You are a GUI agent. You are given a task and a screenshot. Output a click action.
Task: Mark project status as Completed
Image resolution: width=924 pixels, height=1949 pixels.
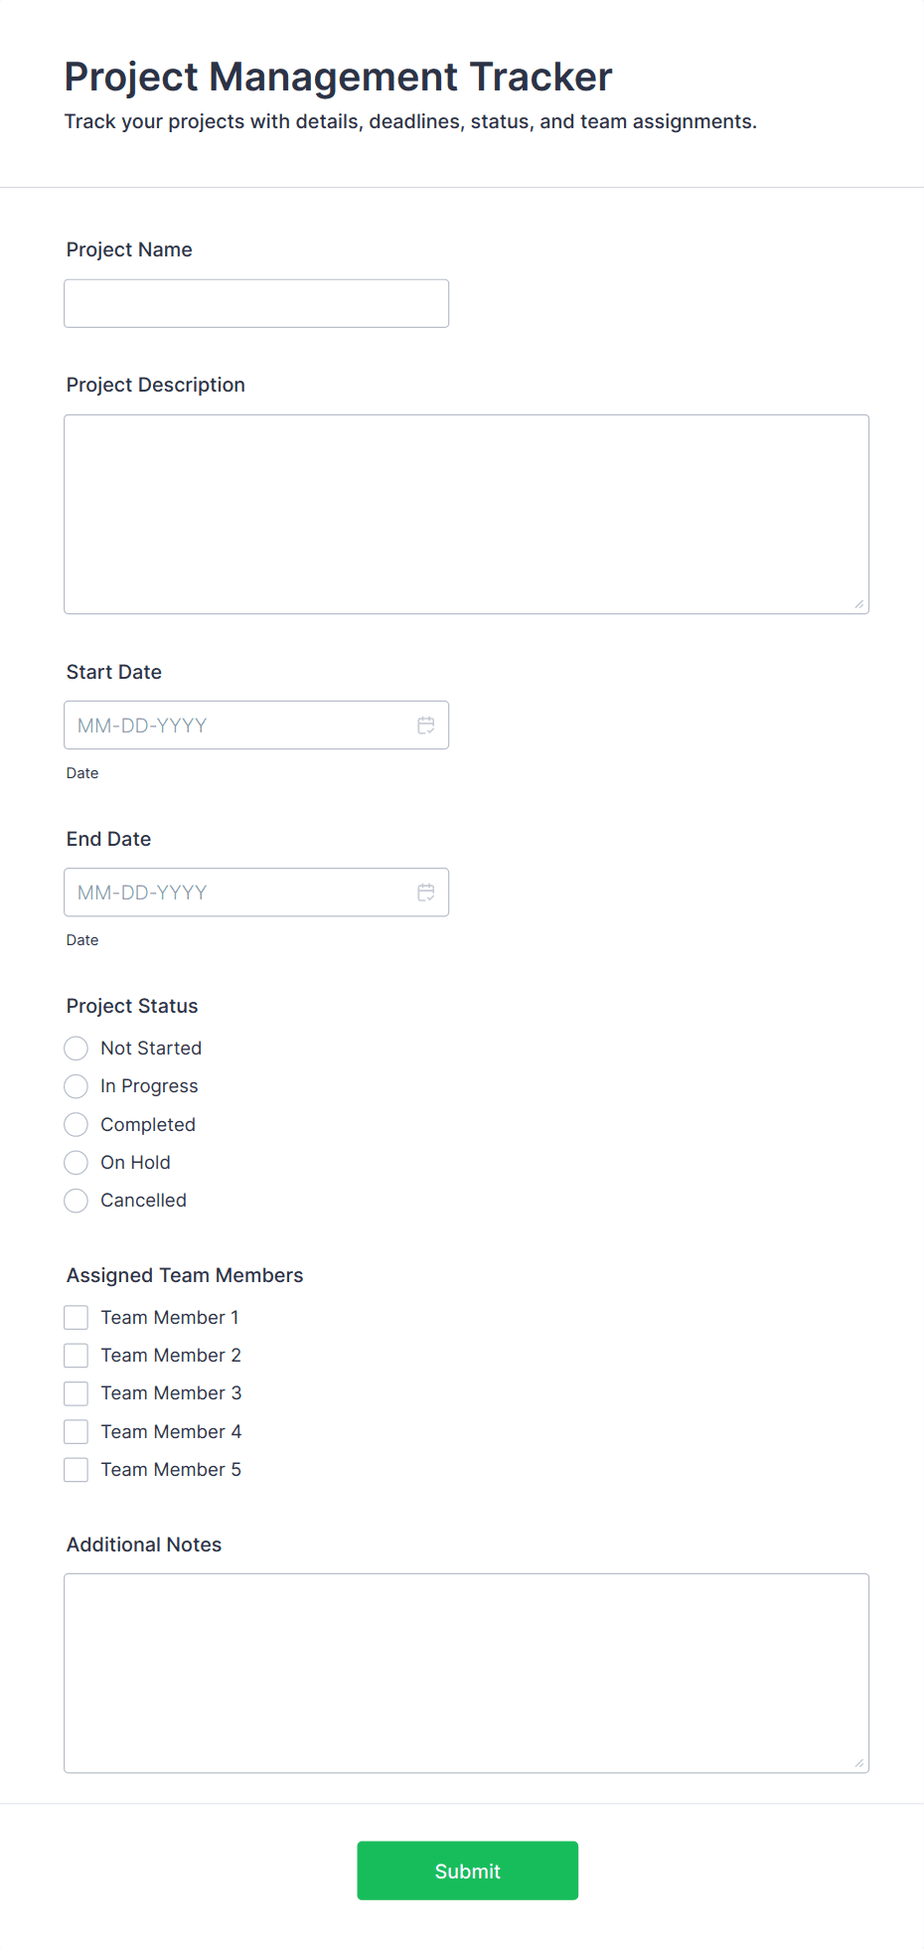pos(77,1125)
